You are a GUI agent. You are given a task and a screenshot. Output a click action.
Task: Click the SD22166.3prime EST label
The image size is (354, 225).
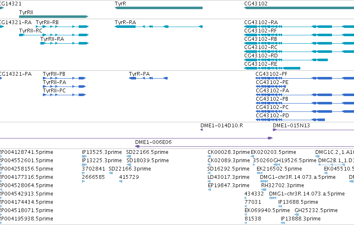coord(130,169)
